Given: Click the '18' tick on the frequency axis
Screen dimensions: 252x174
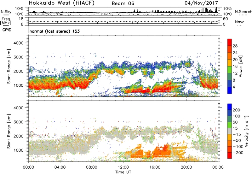Looking at the screenshot, I should pos(21,19).
